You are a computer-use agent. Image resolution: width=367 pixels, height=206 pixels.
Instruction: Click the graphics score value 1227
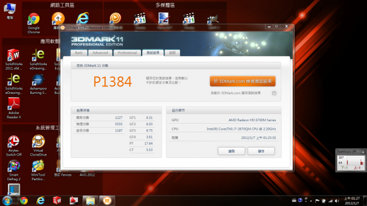[x=119, y=118]
